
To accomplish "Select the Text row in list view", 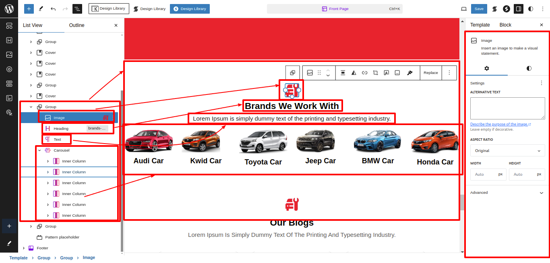I will click(x=69, y=140).
